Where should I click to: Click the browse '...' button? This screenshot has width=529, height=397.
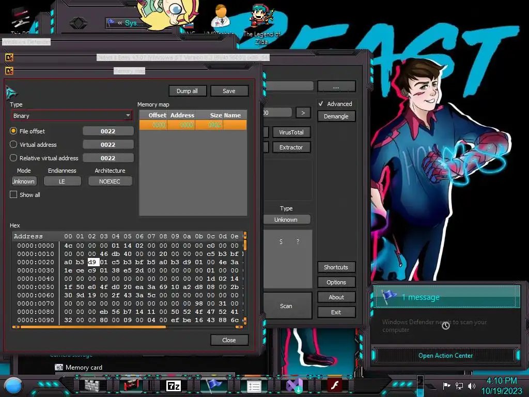click(x=336, y=86)
